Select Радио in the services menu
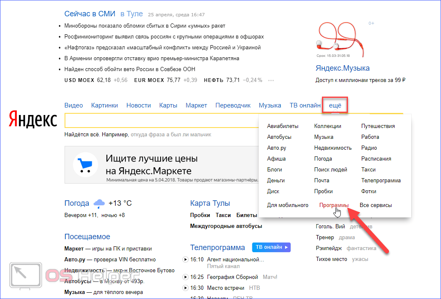Image resolution: width=441 pixels, height=299 pixels. 369,148
